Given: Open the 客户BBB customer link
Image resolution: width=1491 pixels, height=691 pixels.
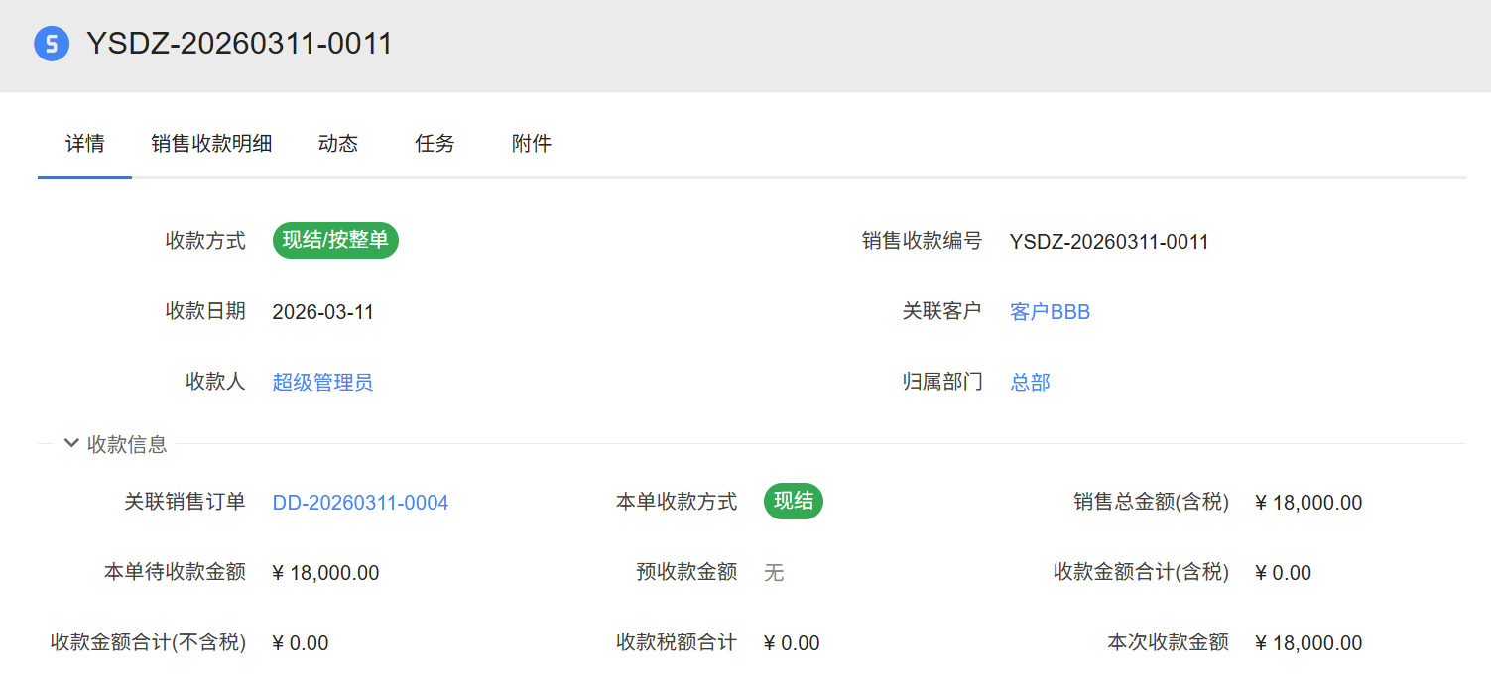Looking at the screenshot, I should (1050, 312).
